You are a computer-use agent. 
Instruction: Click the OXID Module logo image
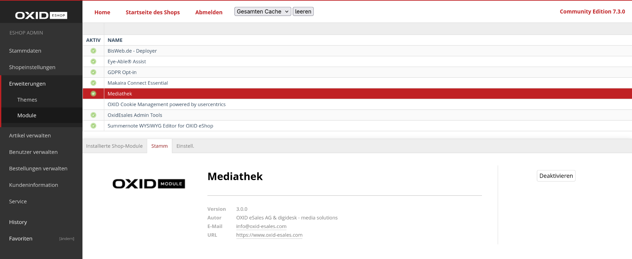coord(149,184)
